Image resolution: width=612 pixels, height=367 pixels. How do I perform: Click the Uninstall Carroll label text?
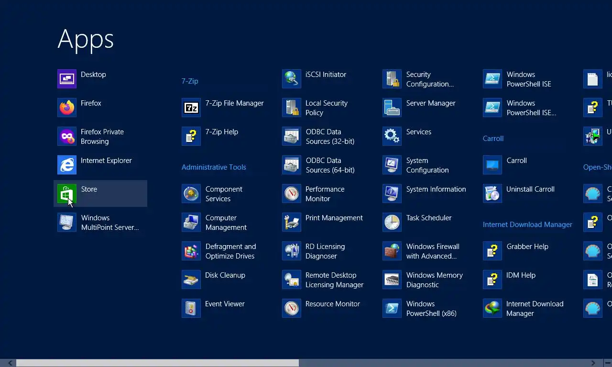[x=531, y=189]
